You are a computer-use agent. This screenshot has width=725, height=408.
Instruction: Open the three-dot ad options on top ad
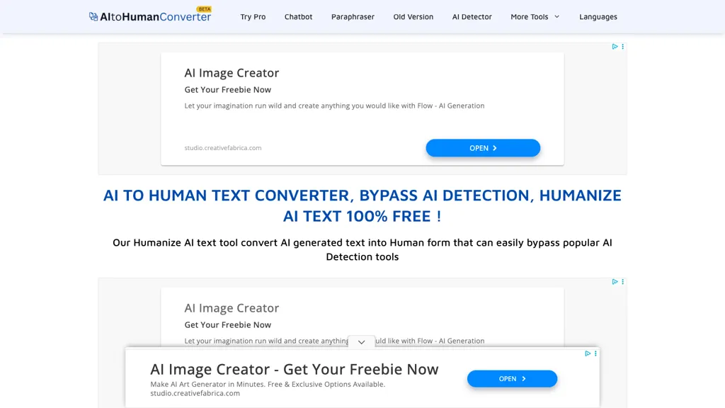coord(623,46)
